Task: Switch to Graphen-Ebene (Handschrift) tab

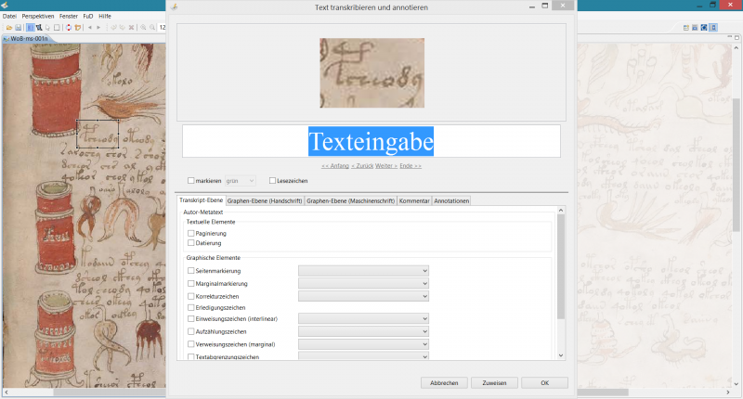Action: [x=265, y=201]
